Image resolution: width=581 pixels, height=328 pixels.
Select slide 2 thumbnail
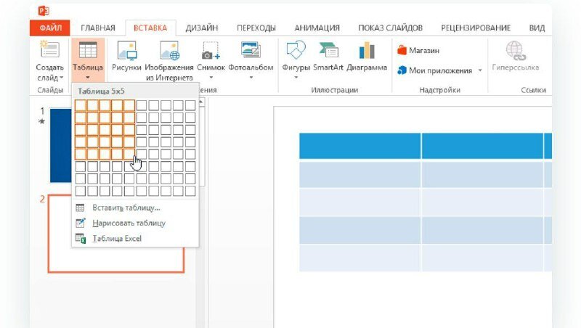tap(116, 234)
